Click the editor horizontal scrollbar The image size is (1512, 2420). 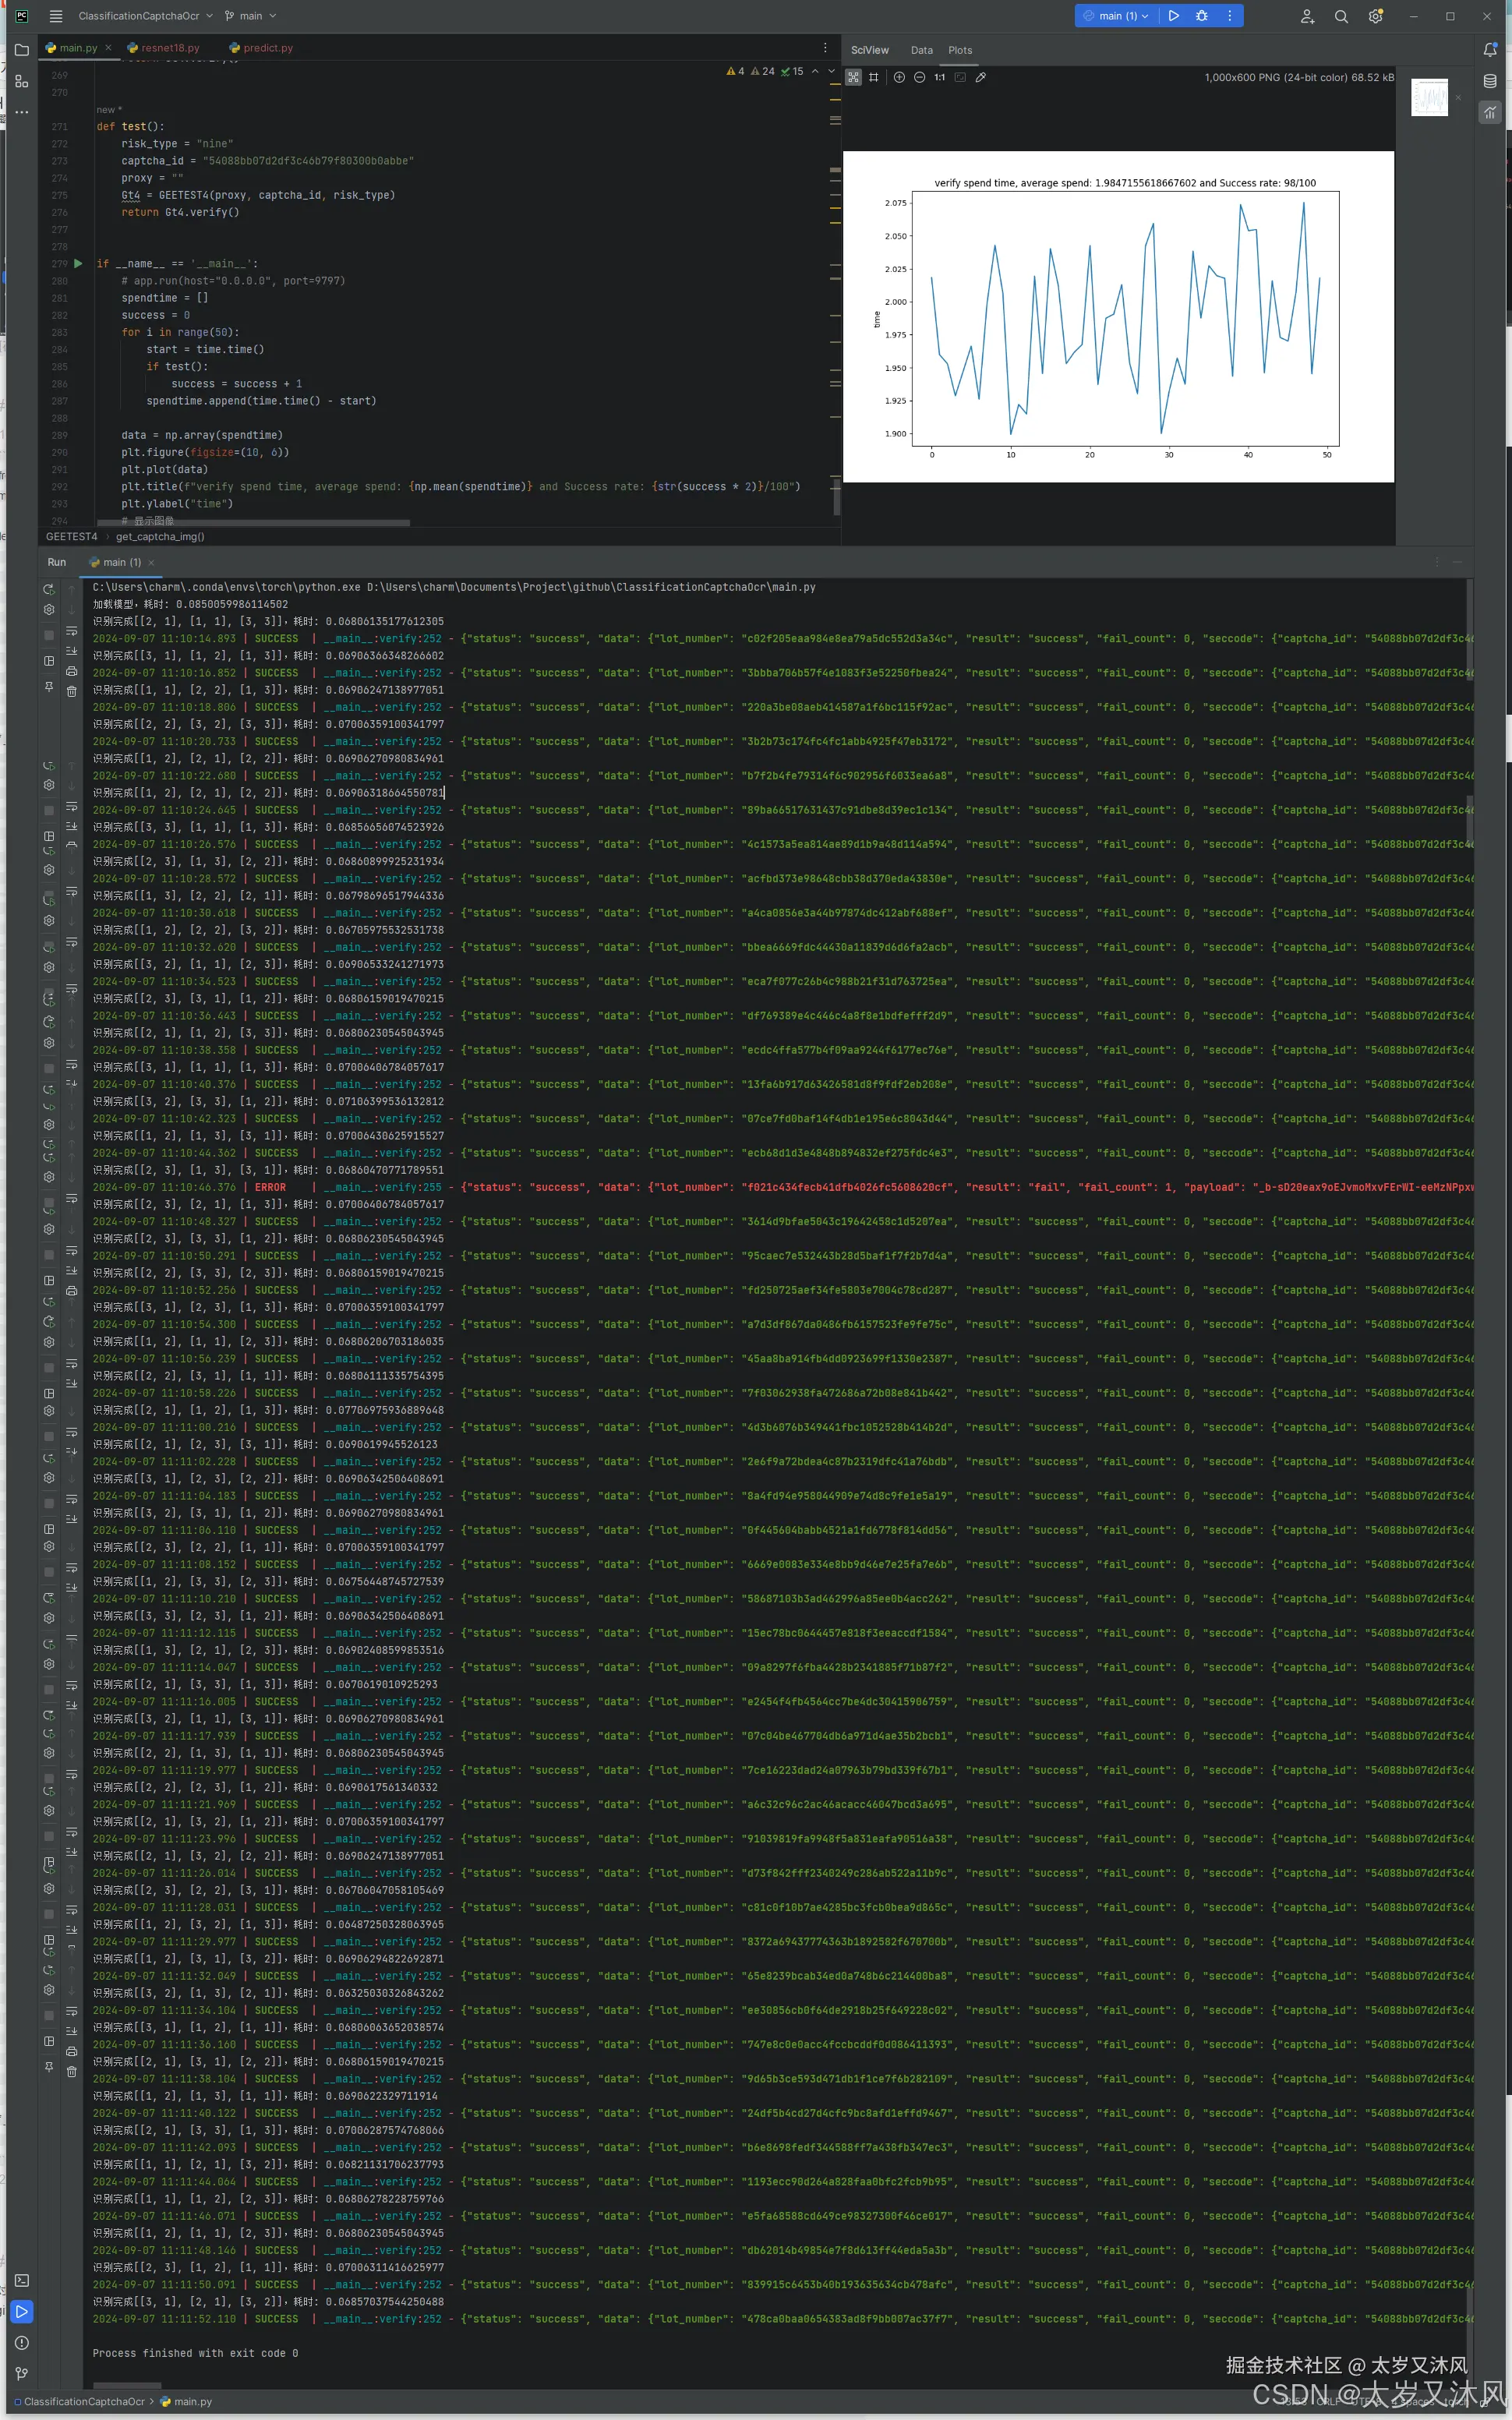coord(253,522)
